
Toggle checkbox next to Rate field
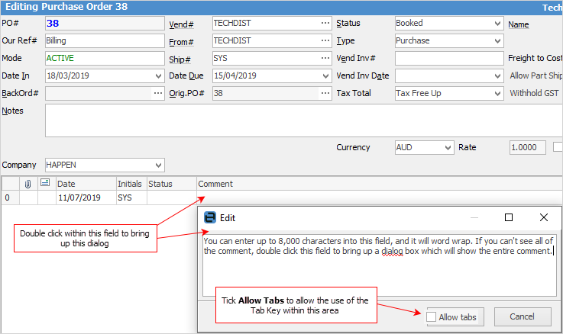(x=558, y=147)
